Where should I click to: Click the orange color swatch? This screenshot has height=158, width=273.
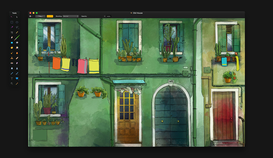point(50,16)
